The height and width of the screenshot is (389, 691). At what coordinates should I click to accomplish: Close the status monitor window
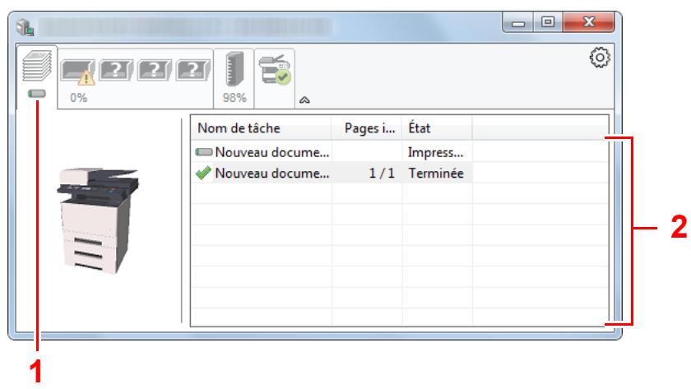point(588,22)
